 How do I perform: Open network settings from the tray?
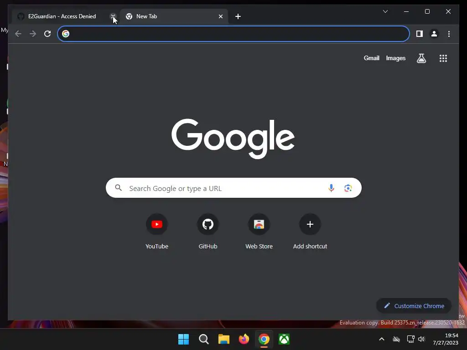click(x=411, y=339)
